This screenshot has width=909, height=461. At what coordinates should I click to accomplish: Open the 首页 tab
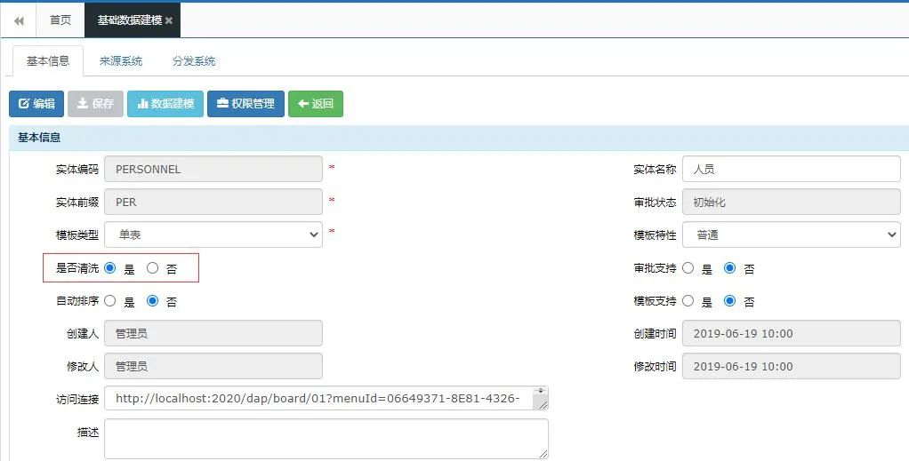click(60, 20)
